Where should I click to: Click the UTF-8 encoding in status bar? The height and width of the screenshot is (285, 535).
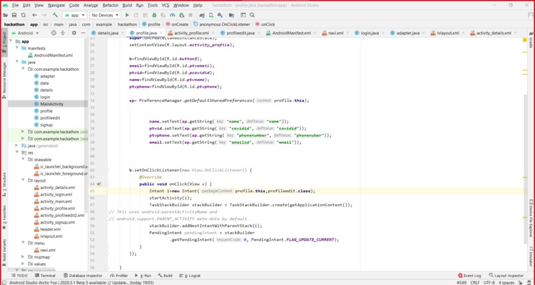(489, 282)
